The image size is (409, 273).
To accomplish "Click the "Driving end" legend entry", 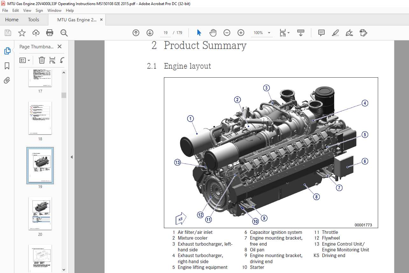I will click(334, 255).
